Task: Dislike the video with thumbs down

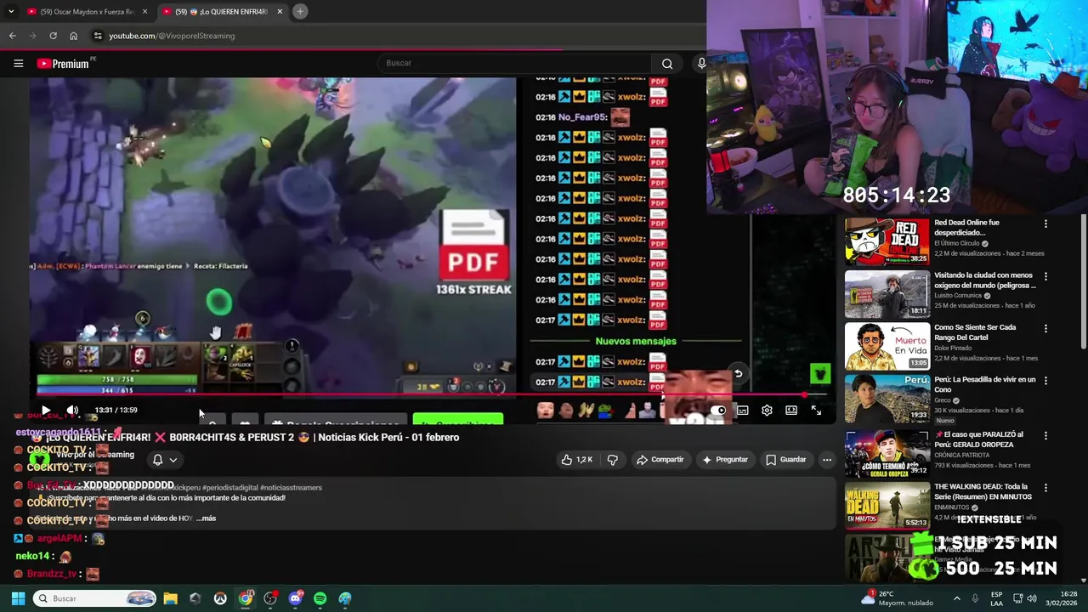Action: [613, 460]
